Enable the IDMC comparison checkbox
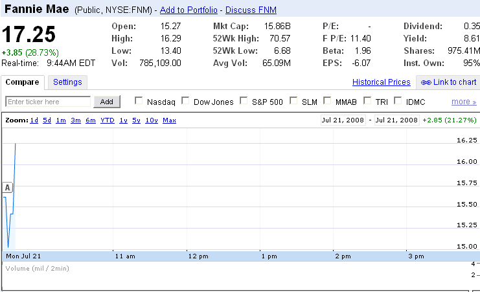Image resolution: width=480 pixels, height=292 pixels. click(x=398, y=101)
